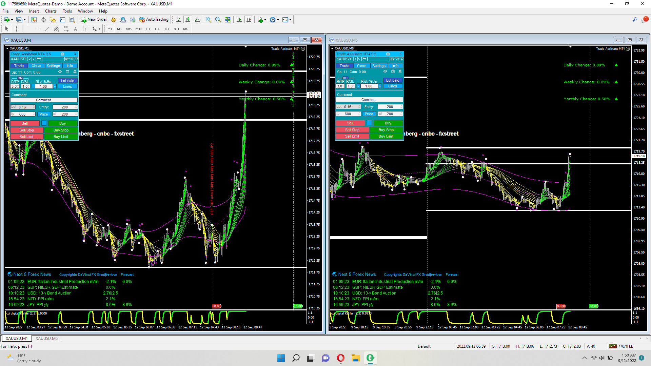This screenshot has width=651, height=366.
Task: Open the periodicity clock dropdown arrow
Action: (x=278, y=20)
